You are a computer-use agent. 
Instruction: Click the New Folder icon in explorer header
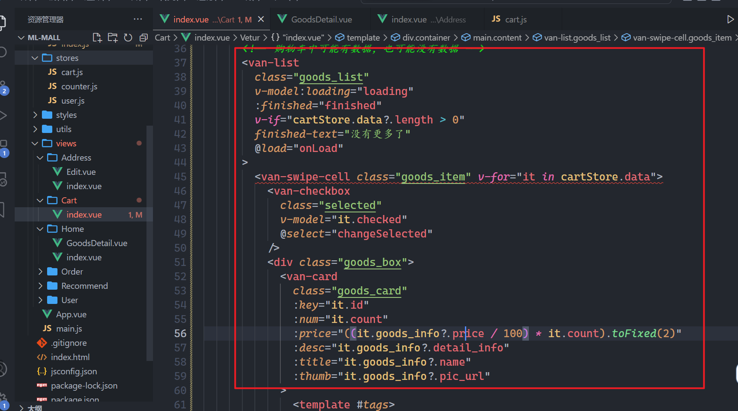113,38
